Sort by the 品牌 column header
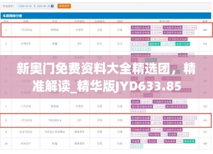 pyautogui.click(x=26, y=21)
